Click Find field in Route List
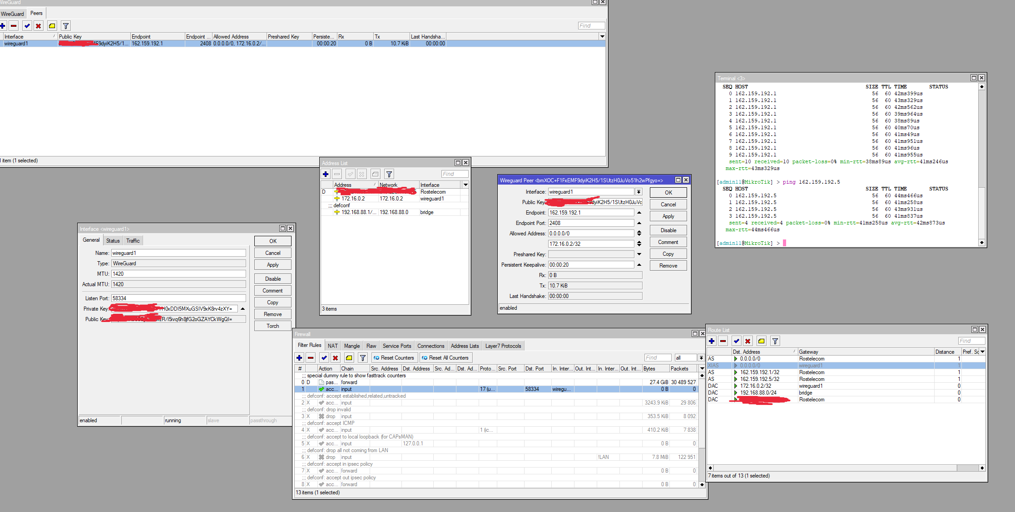The height and width of the screenshot is (512, 1015). 971,341
